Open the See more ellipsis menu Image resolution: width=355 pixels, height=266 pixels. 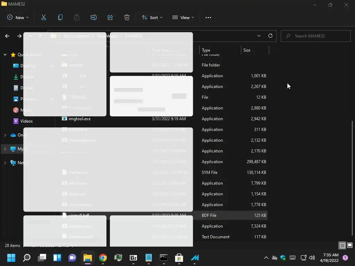208,17
